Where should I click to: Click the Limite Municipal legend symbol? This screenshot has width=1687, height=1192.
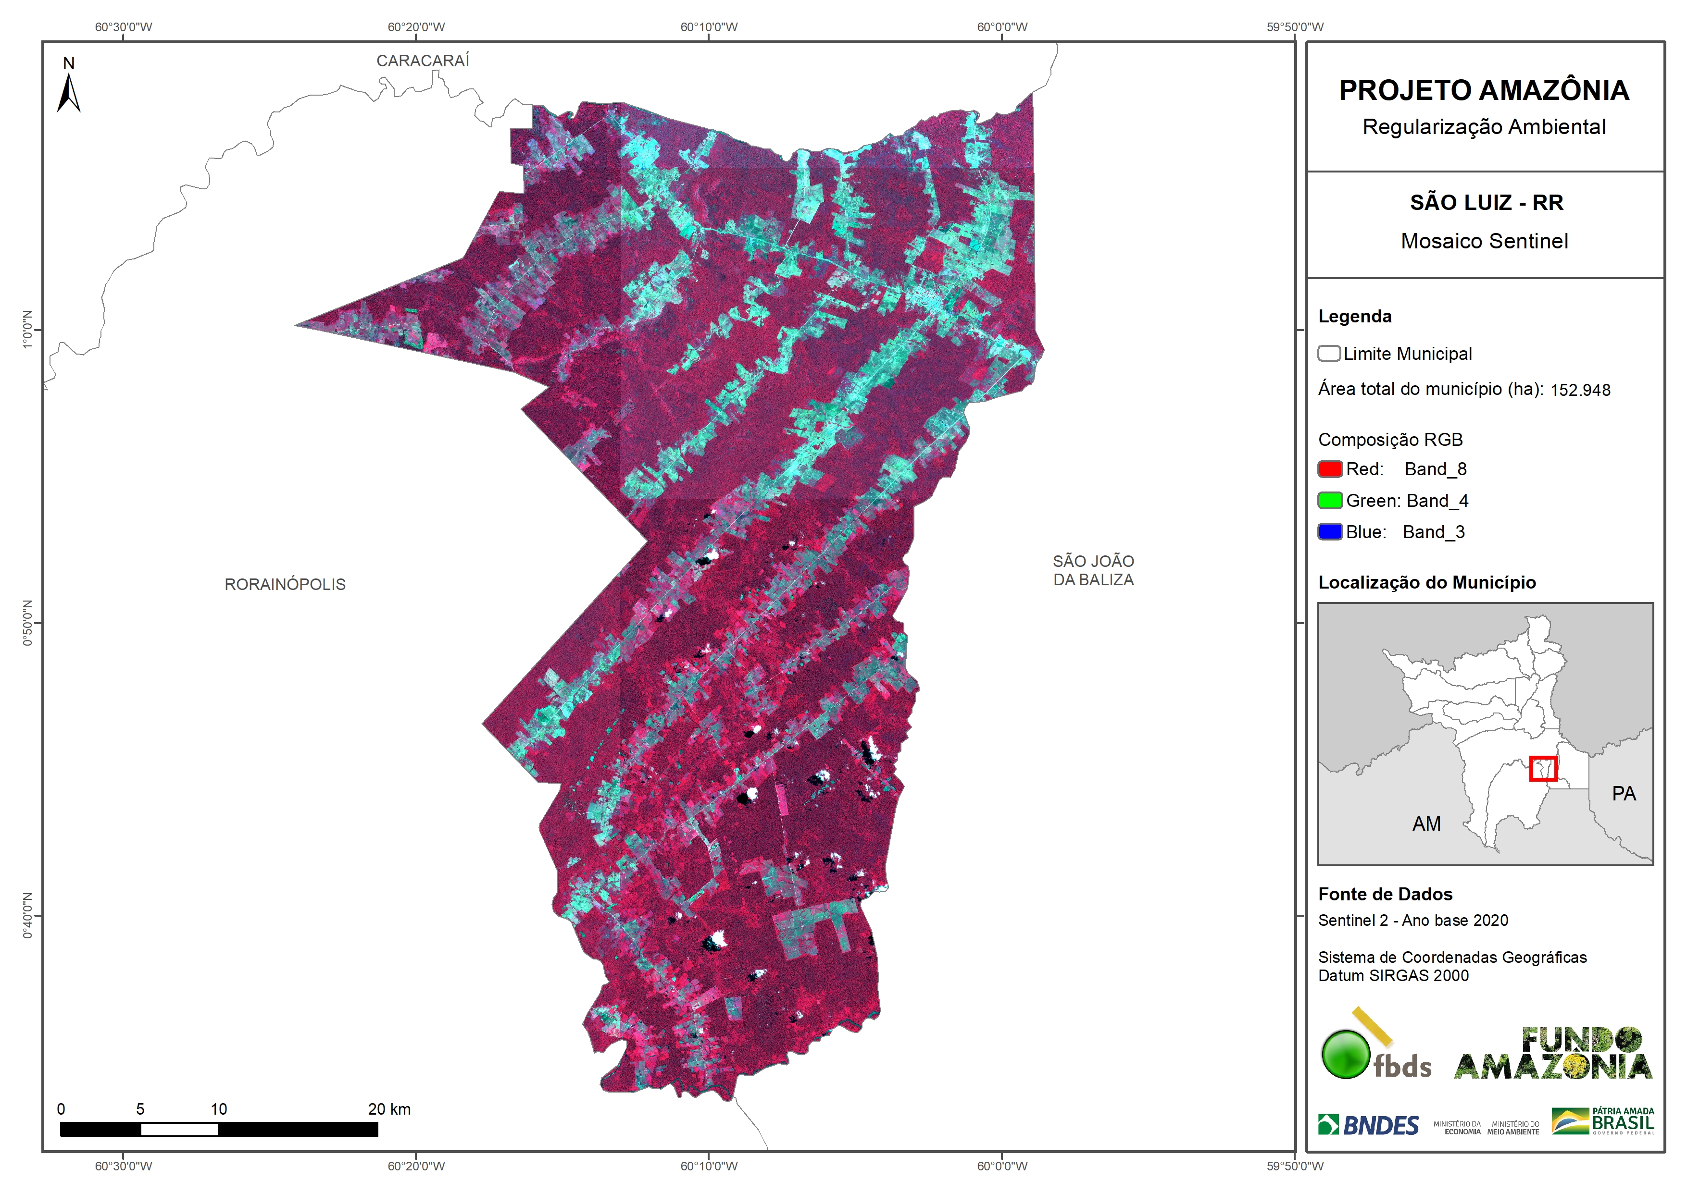point(1328,354)
